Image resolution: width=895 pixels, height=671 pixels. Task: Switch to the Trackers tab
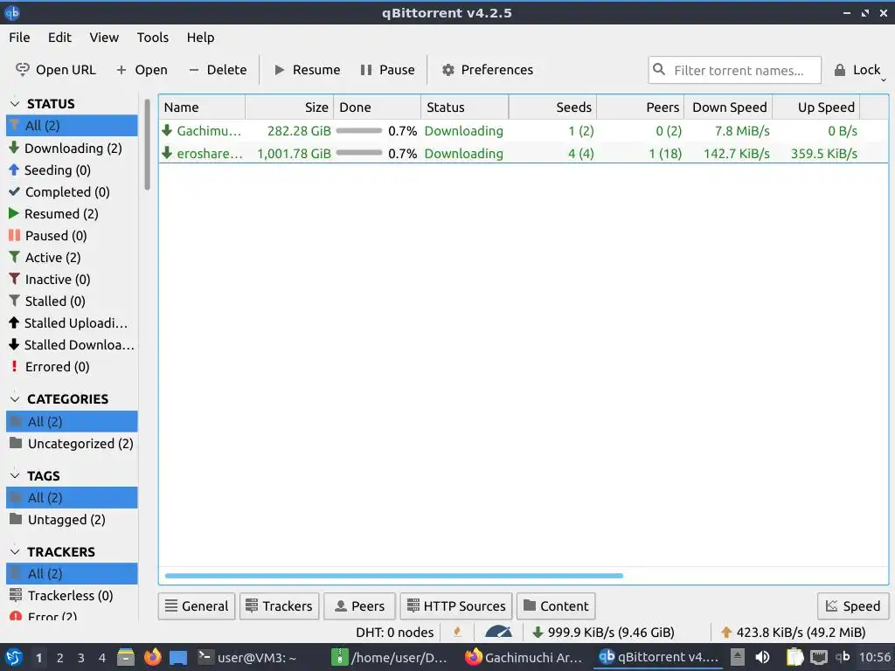(x=279, y=606)
